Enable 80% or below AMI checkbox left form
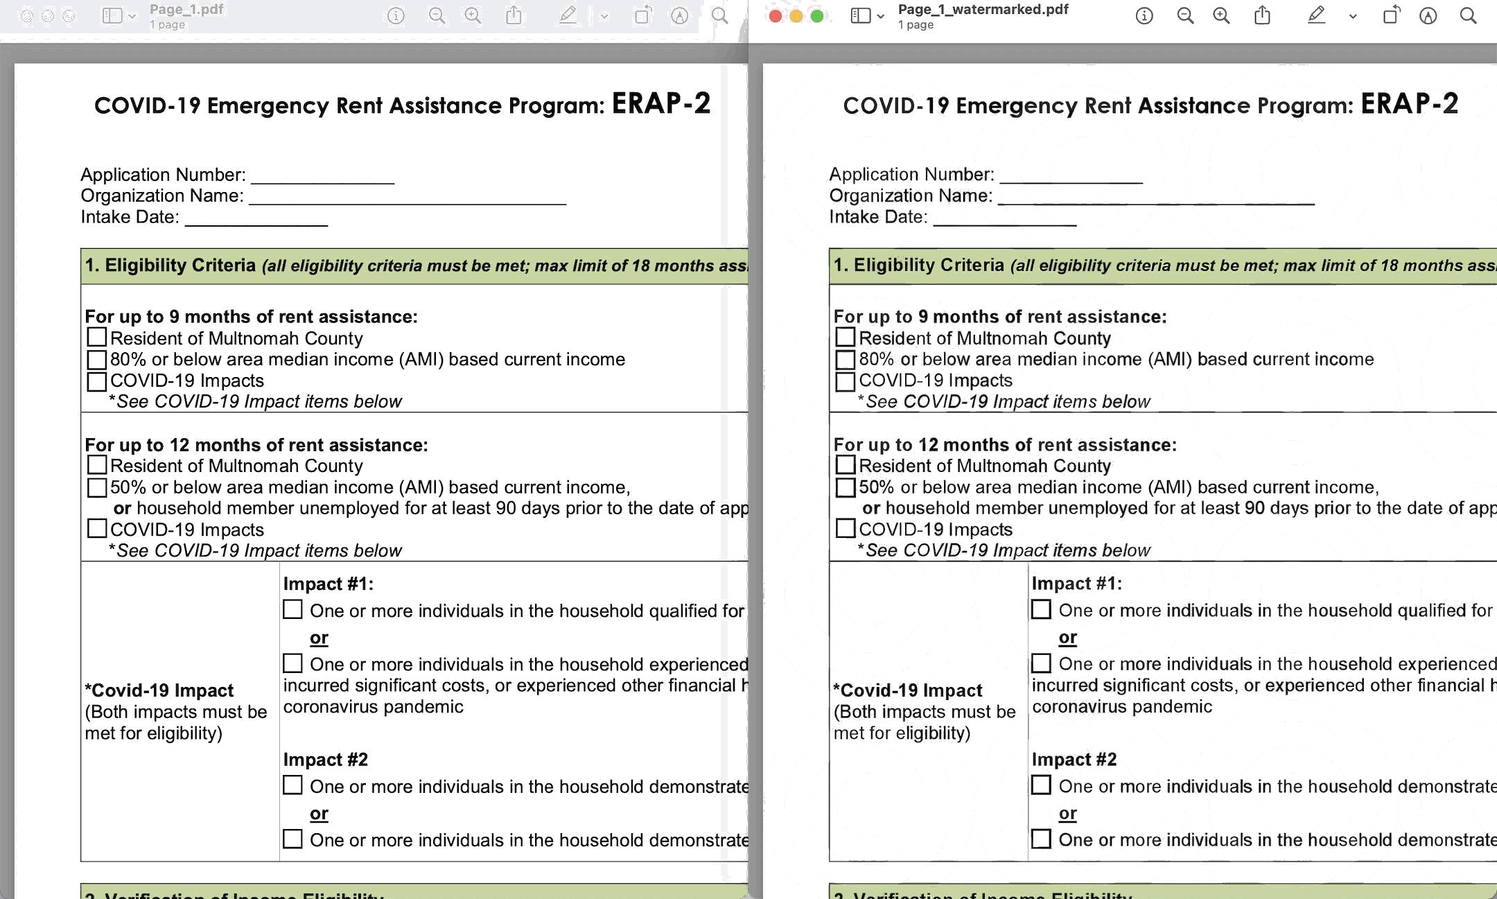 [x=95, y=358]
